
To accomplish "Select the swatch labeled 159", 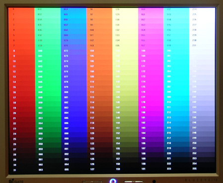I will (x=125, y=169).
